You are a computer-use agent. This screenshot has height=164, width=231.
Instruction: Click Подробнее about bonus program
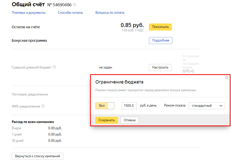160,40
